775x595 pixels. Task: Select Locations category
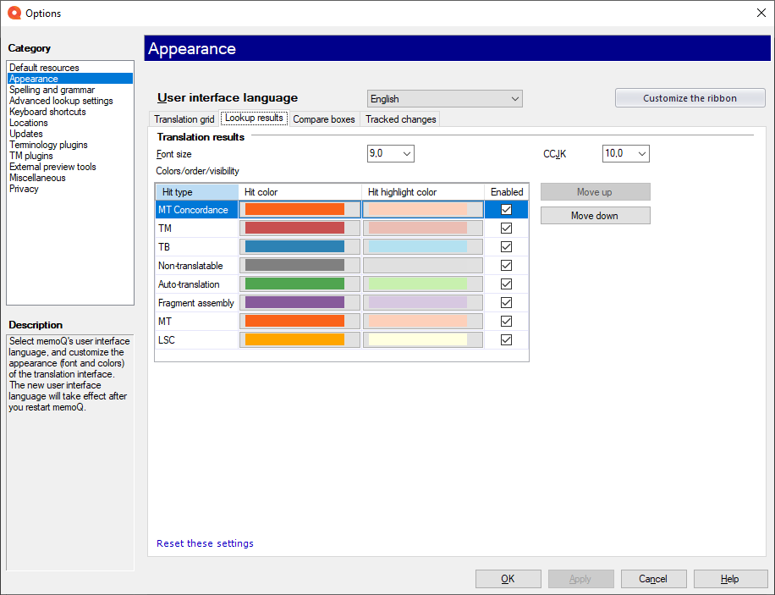[69, 123]
